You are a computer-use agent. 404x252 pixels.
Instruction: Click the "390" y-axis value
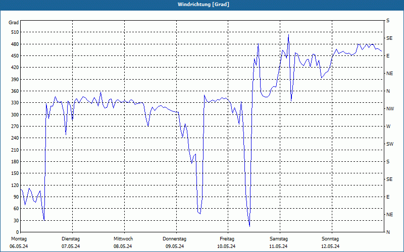point(15,79)
